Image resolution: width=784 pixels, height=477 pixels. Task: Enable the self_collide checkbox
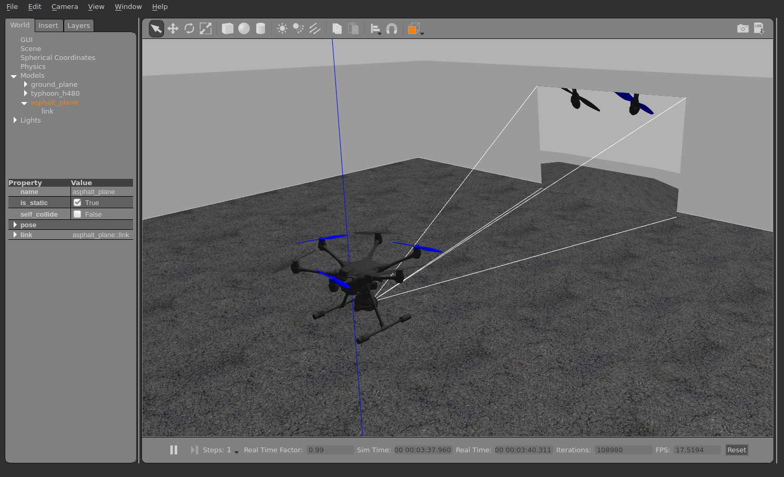click(77, 214)
